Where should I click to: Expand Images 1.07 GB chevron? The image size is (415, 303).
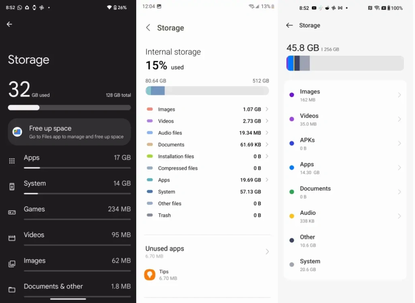pos(267,109)
